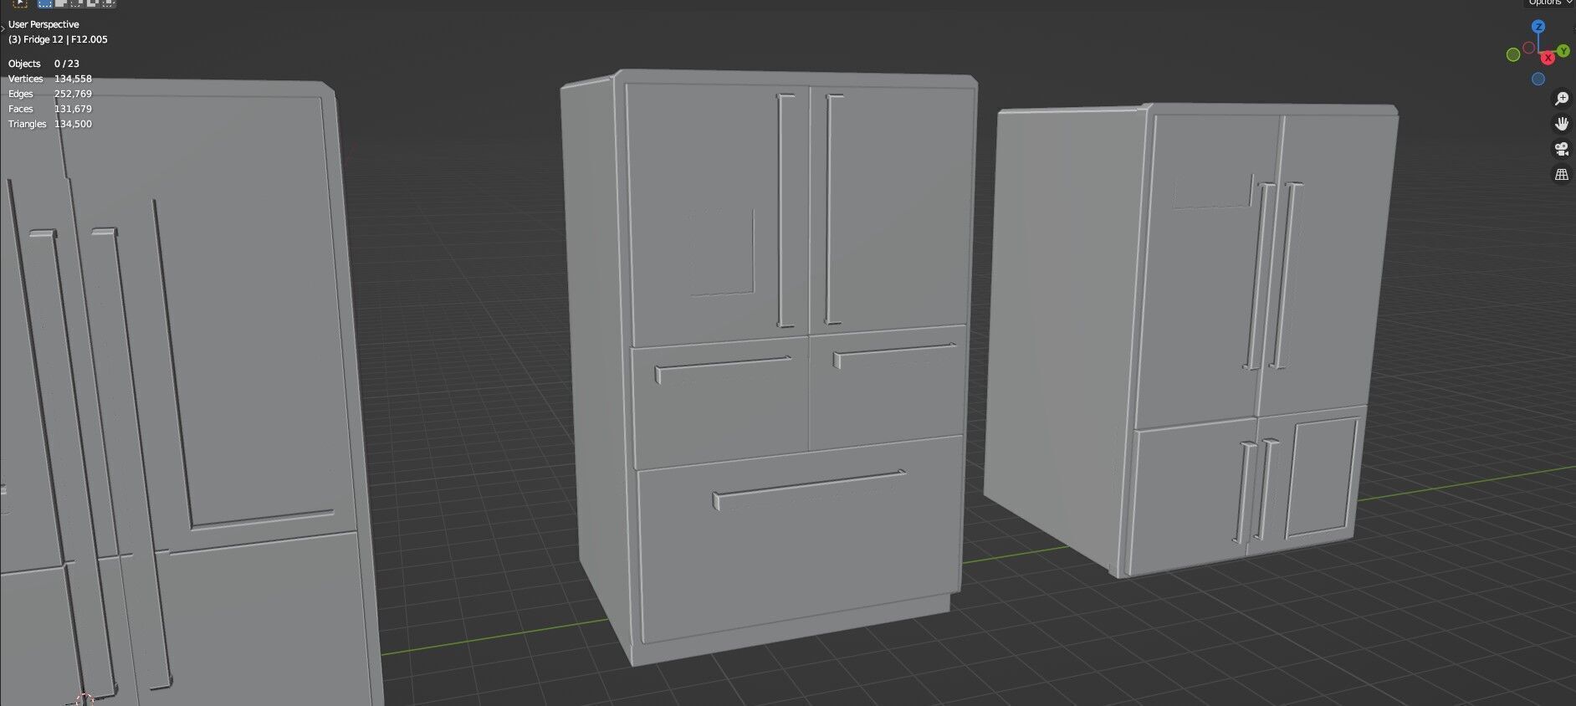Click the zoom magnifier viewport button

point(1561,99)
